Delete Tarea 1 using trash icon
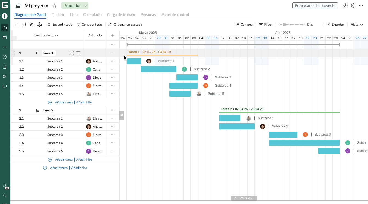368x204 pixels. (x=78, y=53)
